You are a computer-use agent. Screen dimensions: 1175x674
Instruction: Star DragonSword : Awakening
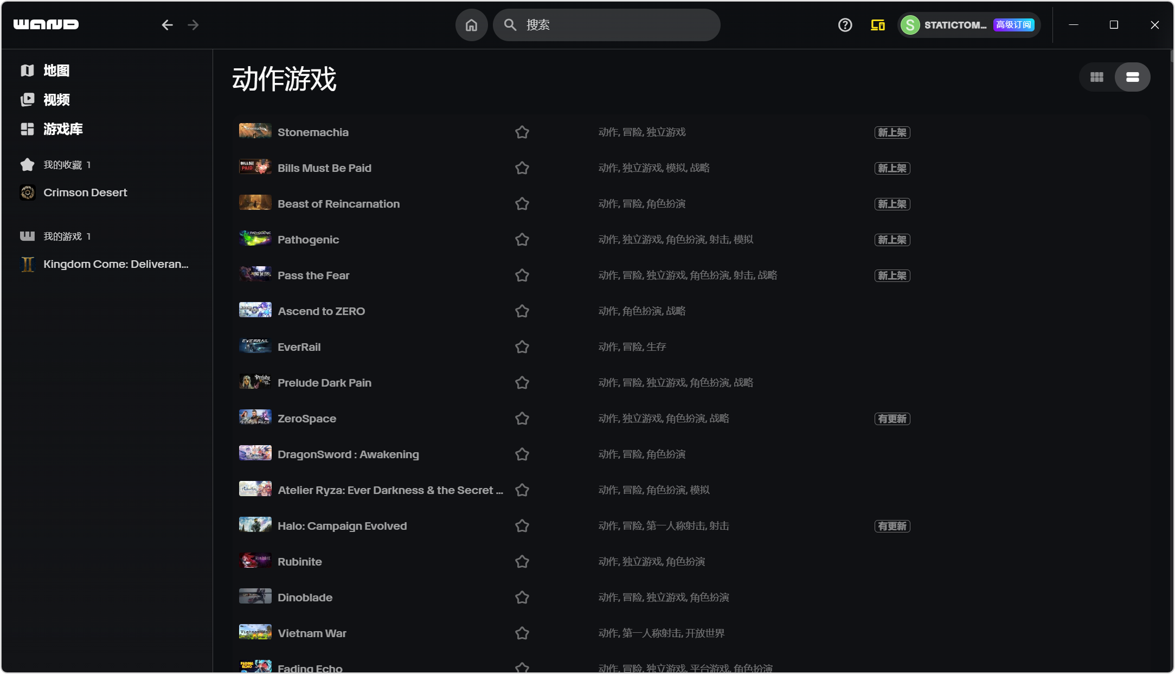click(522, 454)
